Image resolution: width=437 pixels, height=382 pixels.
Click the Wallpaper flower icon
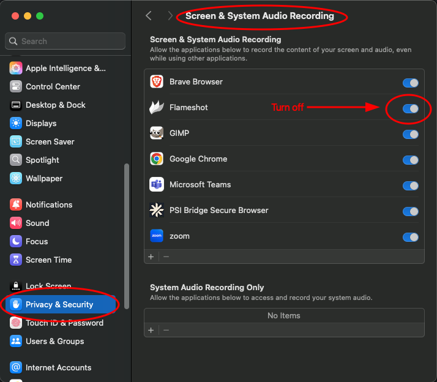tap(16, 179)
